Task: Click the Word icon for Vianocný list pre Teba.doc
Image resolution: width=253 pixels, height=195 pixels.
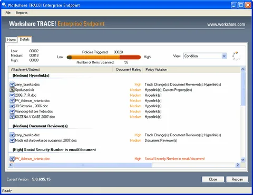Action: click(12, 112)
